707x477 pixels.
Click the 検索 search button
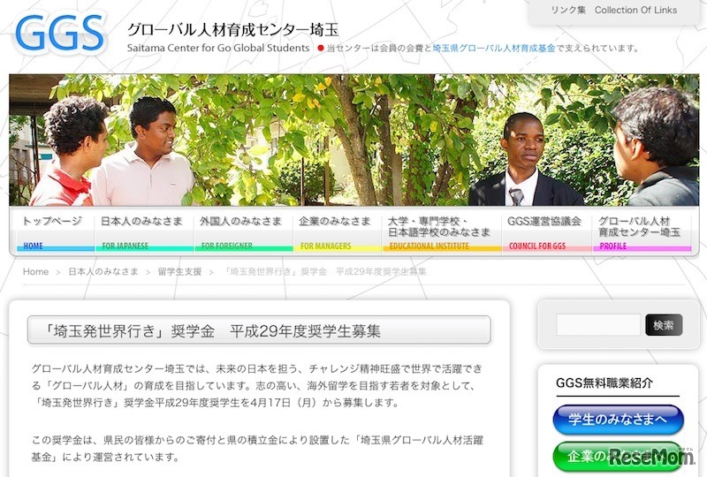click(x=664, y=325)
